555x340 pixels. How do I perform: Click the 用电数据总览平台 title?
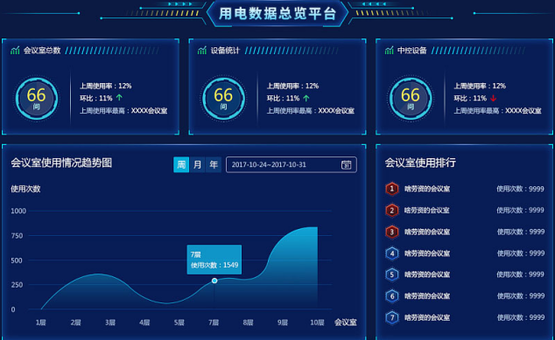coord(277,14)
